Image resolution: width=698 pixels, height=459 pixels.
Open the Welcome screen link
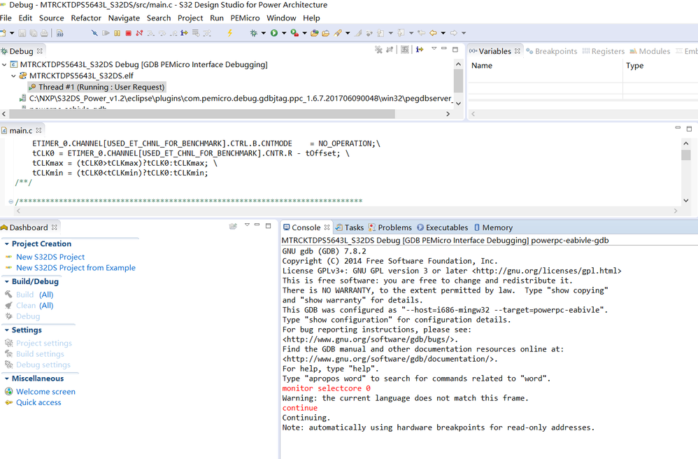[45, 392]
